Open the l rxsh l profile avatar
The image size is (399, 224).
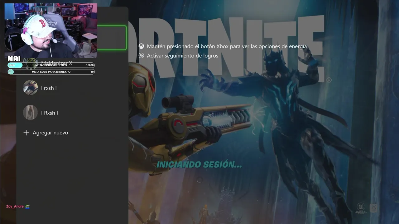(30, 88)
